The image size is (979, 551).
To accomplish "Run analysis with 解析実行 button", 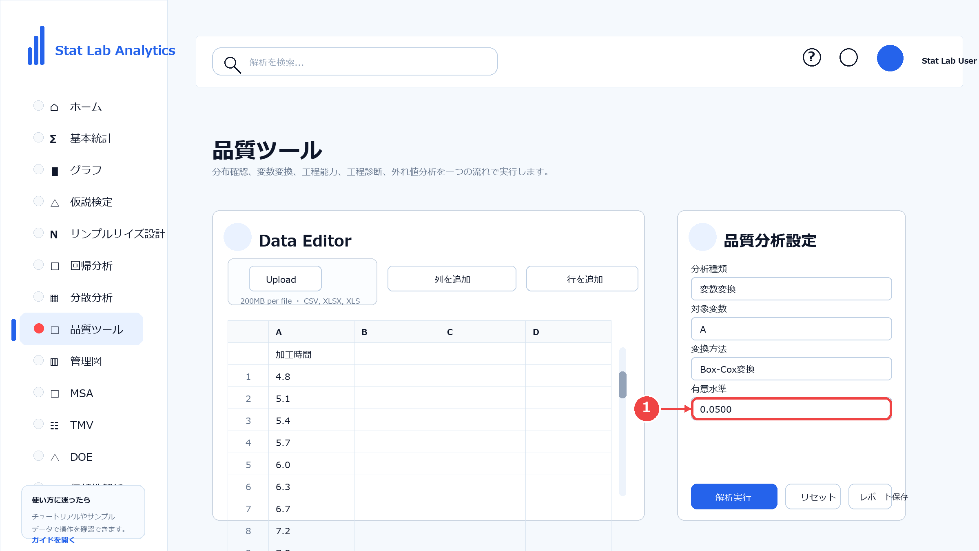I will (734, 497).
